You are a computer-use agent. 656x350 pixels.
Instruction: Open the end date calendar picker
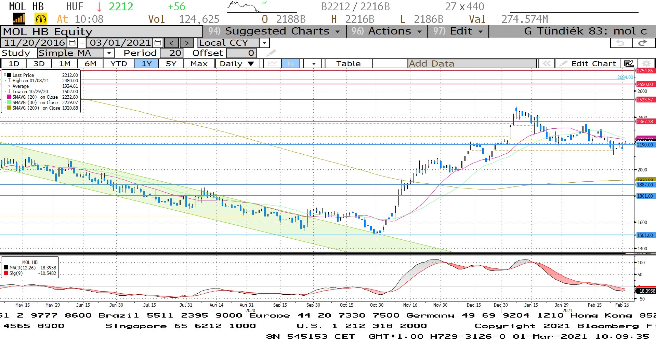[158, 43]
